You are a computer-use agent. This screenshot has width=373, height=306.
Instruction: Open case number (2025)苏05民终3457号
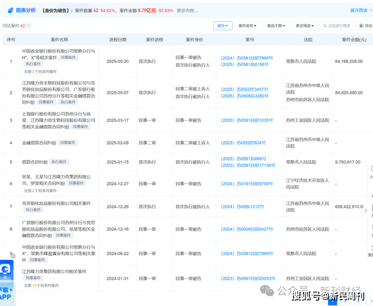(244, 89)
